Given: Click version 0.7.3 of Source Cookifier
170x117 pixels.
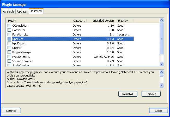Looking at the screenshot, I should point(110,61).
